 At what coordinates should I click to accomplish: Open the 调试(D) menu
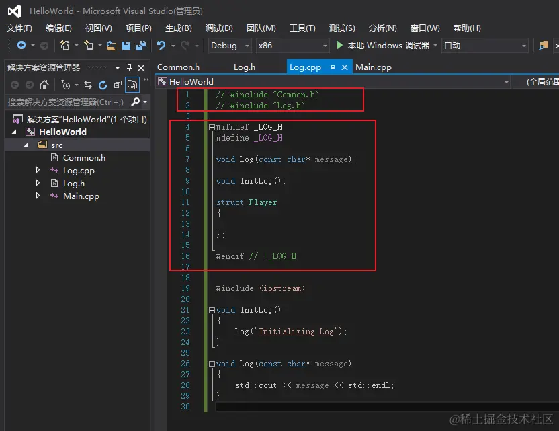pos(219,28)
